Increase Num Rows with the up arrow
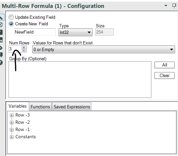 [24, 47]
